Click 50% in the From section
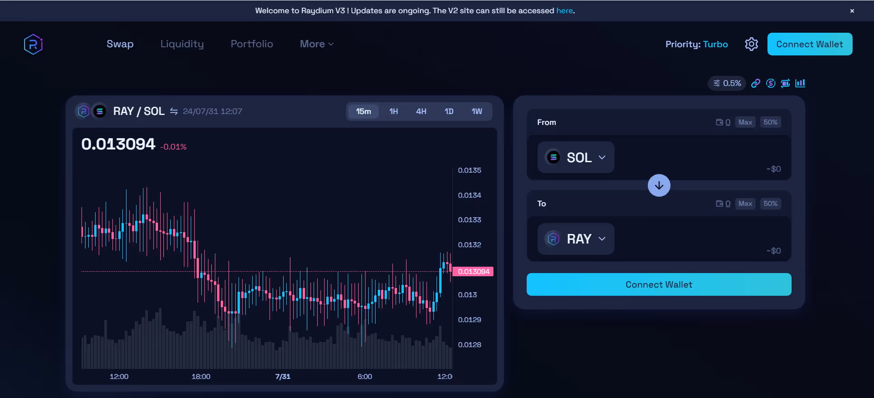Image resolution: width=874 pixels, height=398 pixels. click(x=771, y=122)
